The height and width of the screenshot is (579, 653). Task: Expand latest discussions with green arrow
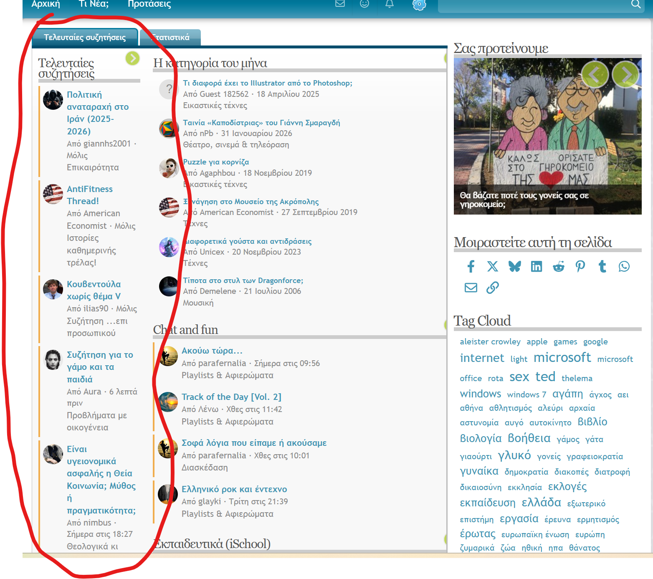(x=132, y=58)
